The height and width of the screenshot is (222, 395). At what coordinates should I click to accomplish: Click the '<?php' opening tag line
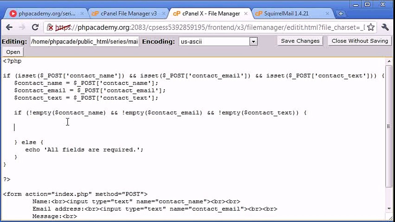coord(12,61)
